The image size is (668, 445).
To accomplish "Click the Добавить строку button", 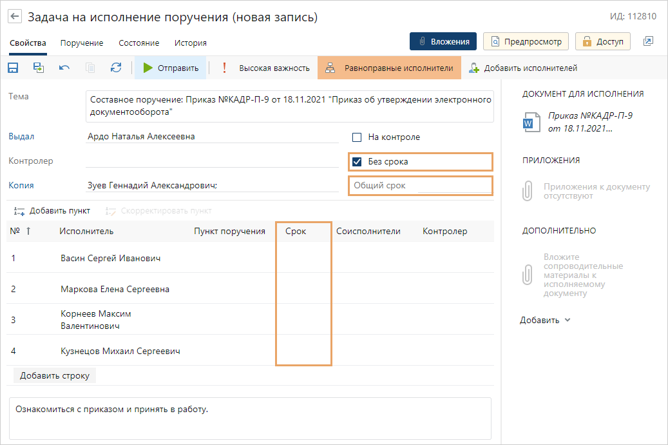I will (55, 375).
